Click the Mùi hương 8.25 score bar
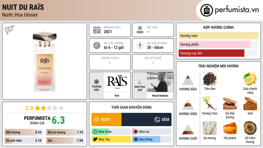Viewport: 263px width, 148px height. click(24, 132)
